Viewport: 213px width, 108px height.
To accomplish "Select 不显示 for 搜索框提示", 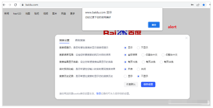I will click(x=138, y=48).
